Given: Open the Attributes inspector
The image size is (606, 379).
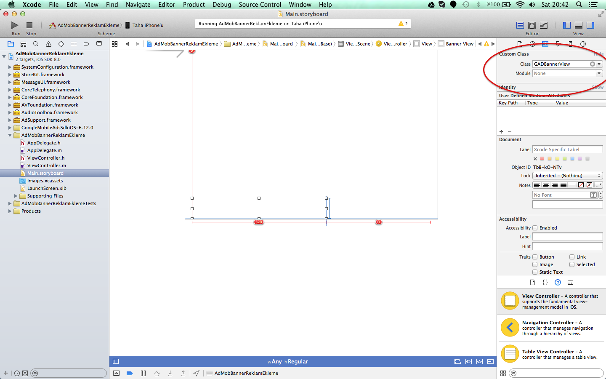Looking at the screenshot, I should click(558, 44).
